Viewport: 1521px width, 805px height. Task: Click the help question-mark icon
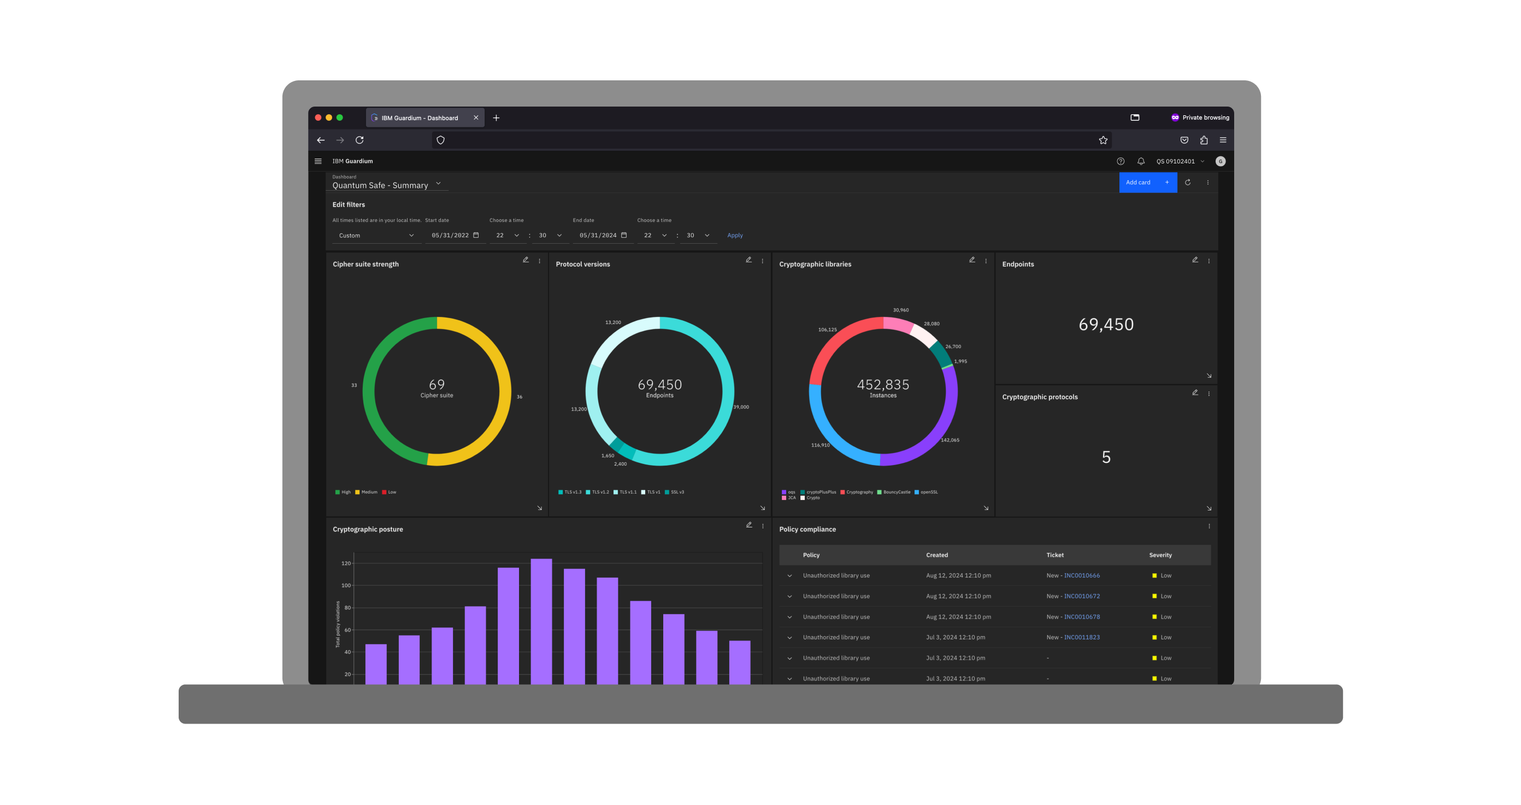[1120, 161]
